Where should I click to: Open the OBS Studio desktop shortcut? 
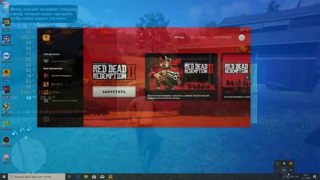[6, 140]
